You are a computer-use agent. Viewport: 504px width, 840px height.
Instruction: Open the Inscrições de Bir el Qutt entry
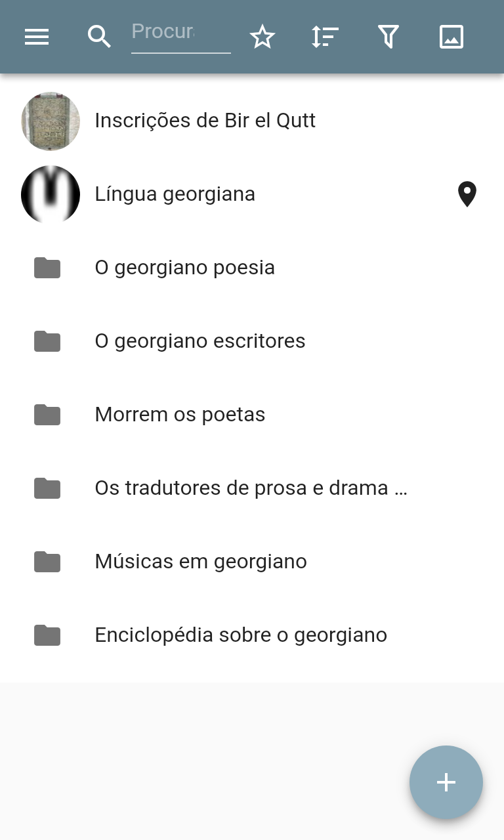pyautogui.click(x=205, y=121)
